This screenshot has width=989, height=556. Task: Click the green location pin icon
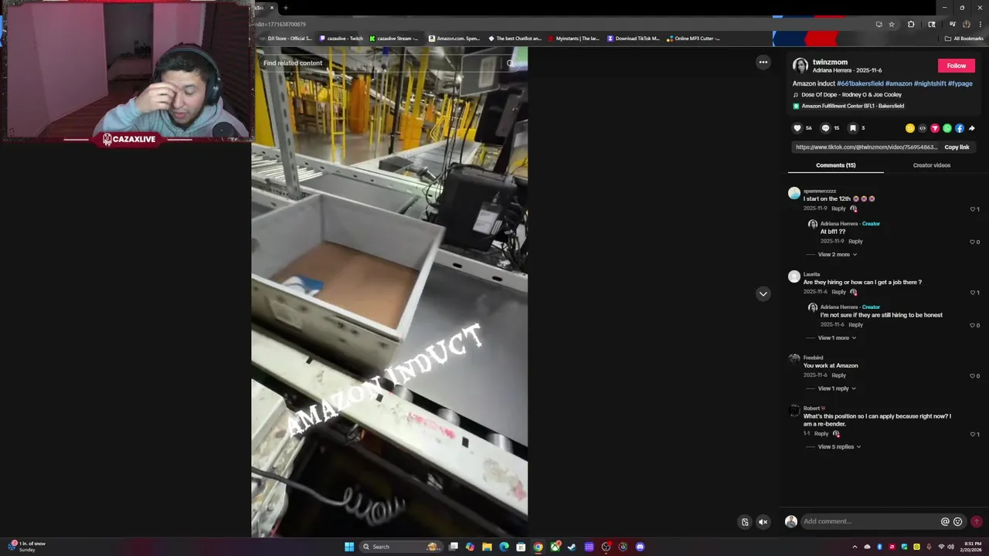(x=796, y=106)
